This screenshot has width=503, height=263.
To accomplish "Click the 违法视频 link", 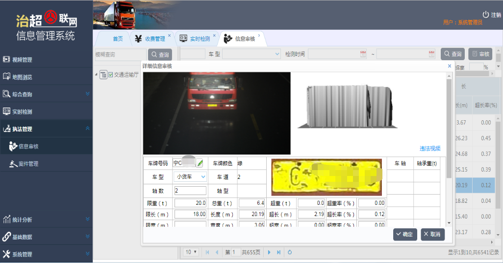I will (x=429, y=149).
